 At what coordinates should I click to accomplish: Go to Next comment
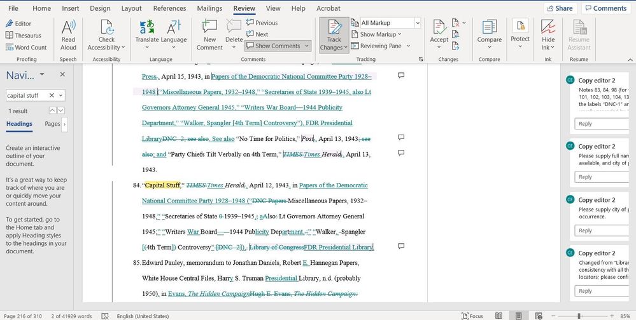click(x=257, y=34)
